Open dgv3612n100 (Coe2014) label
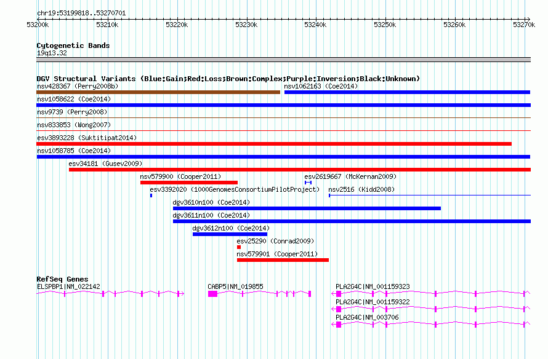 click(231, 228)
